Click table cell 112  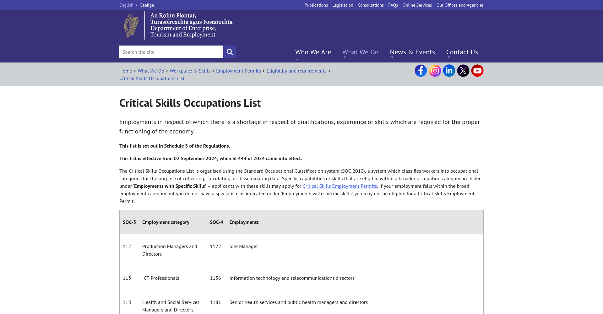pos(127,246)
